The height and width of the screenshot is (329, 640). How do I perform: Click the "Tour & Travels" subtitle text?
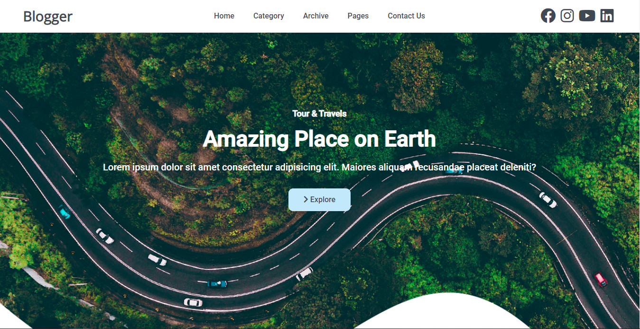319,114
